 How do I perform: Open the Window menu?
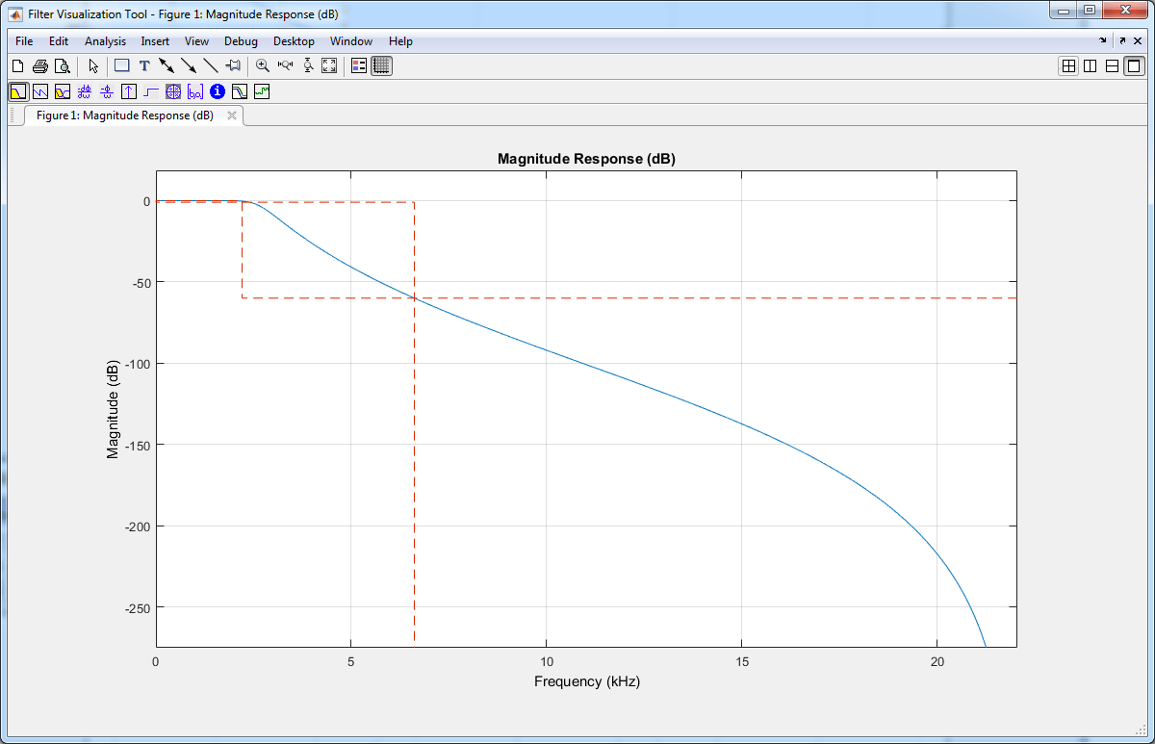tap(351, 41)
